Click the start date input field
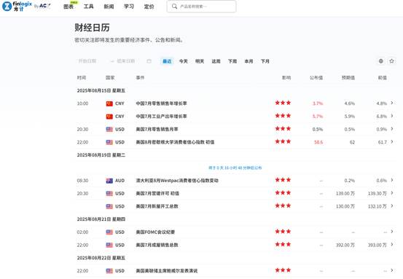Image resolution: width=403 pixels, height=279 pixels. (87, 61)
